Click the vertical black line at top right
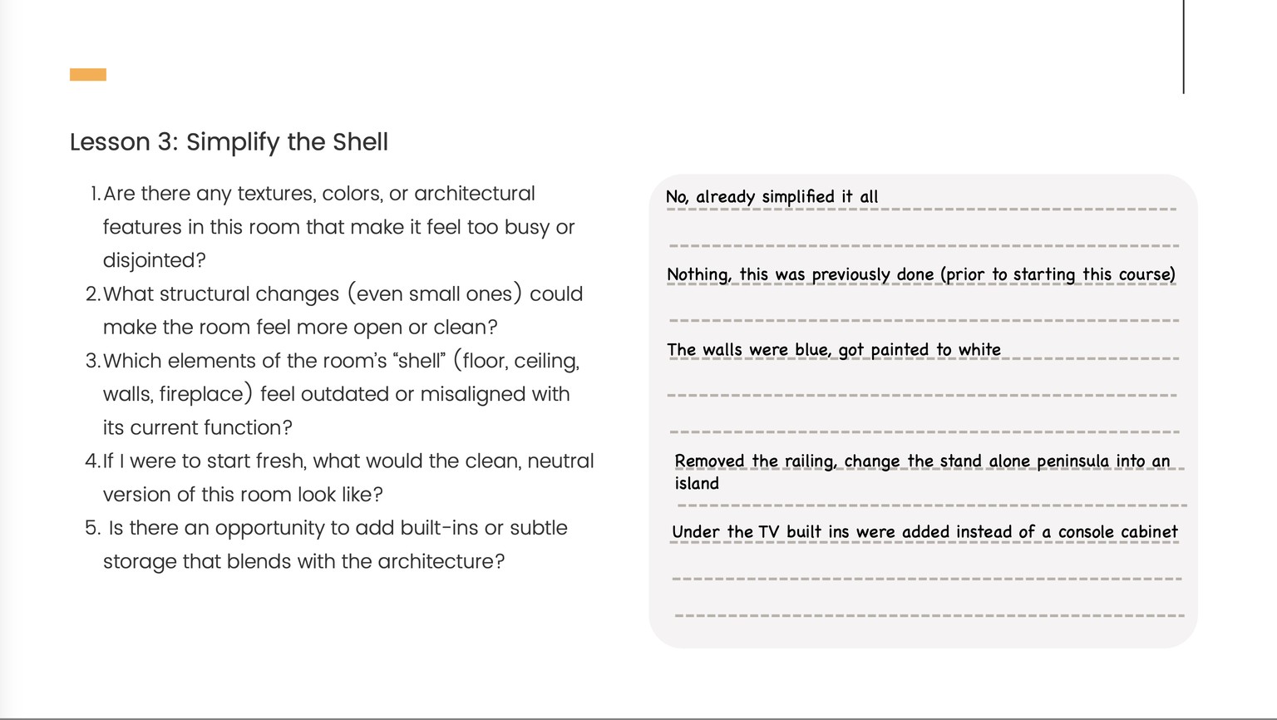 [x=1184, y=47]
